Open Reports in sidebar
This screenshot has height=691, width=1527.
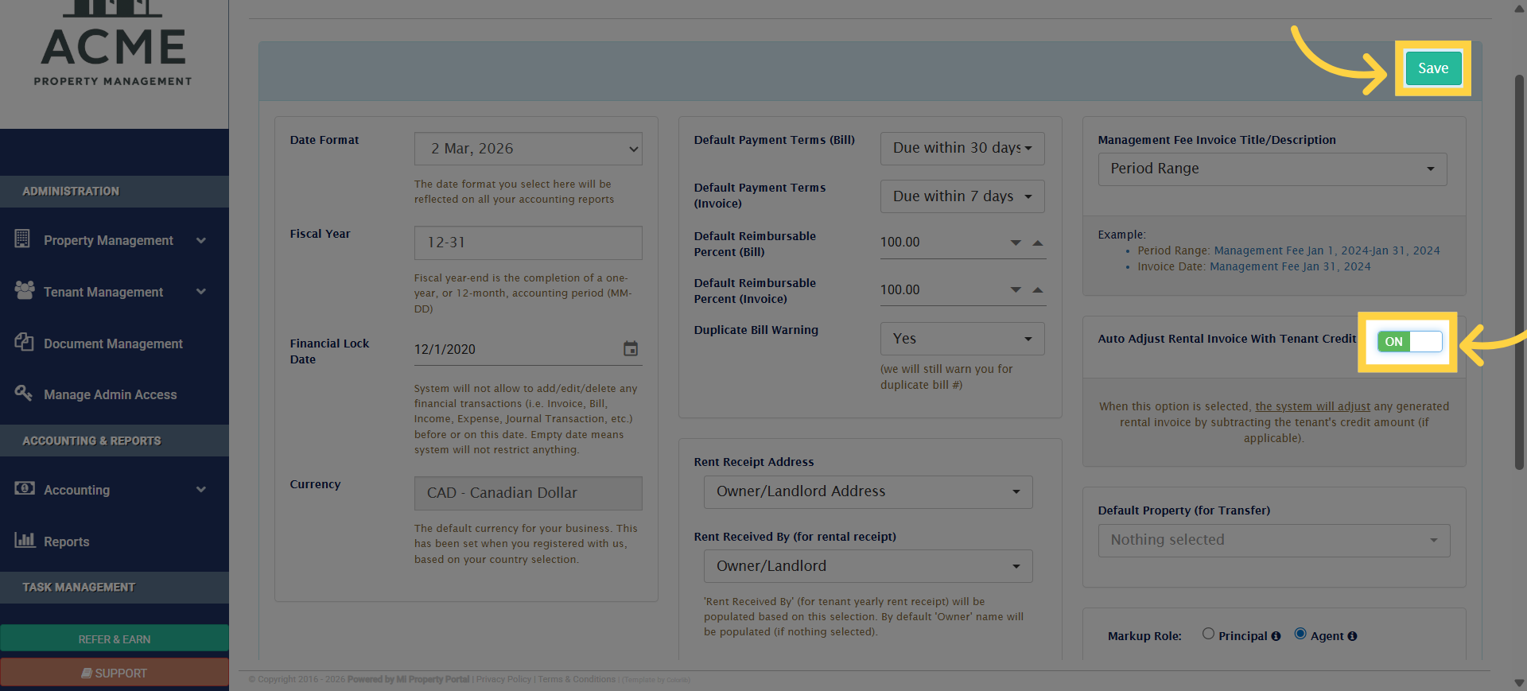click(x=115, y=542)
